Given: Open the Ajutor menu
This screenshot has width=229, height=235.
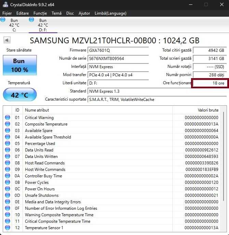Looking at the screenshot, I should 84,13.
